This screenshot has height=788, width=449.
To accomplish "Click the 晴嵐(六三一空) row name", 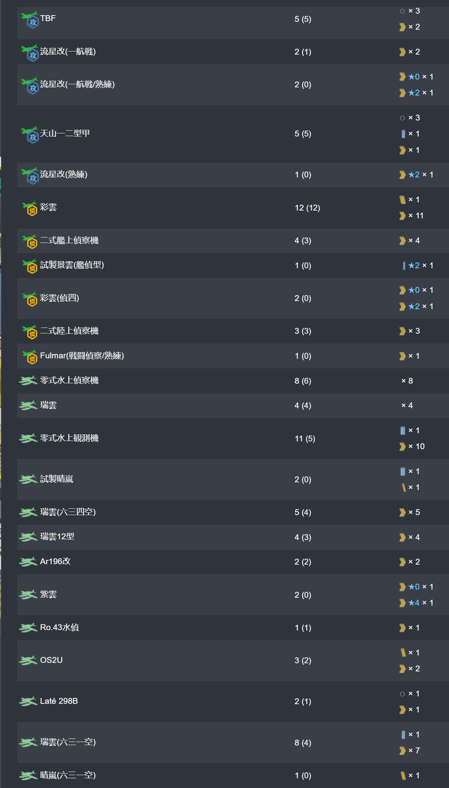I will [68, 775].
